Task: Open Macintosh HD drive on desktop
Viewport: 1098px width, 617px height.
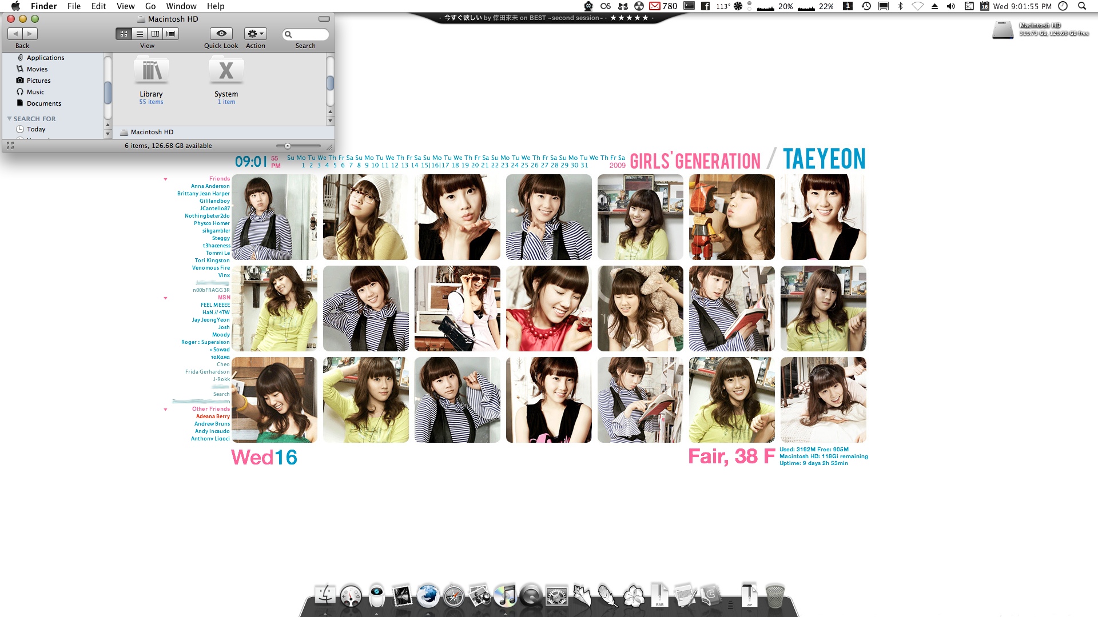Action: click(x=1002, y=30)
